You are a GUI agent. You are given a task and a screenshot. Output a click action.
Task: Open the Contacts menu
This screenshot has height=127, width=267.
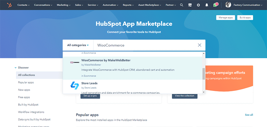coord(23,5)
